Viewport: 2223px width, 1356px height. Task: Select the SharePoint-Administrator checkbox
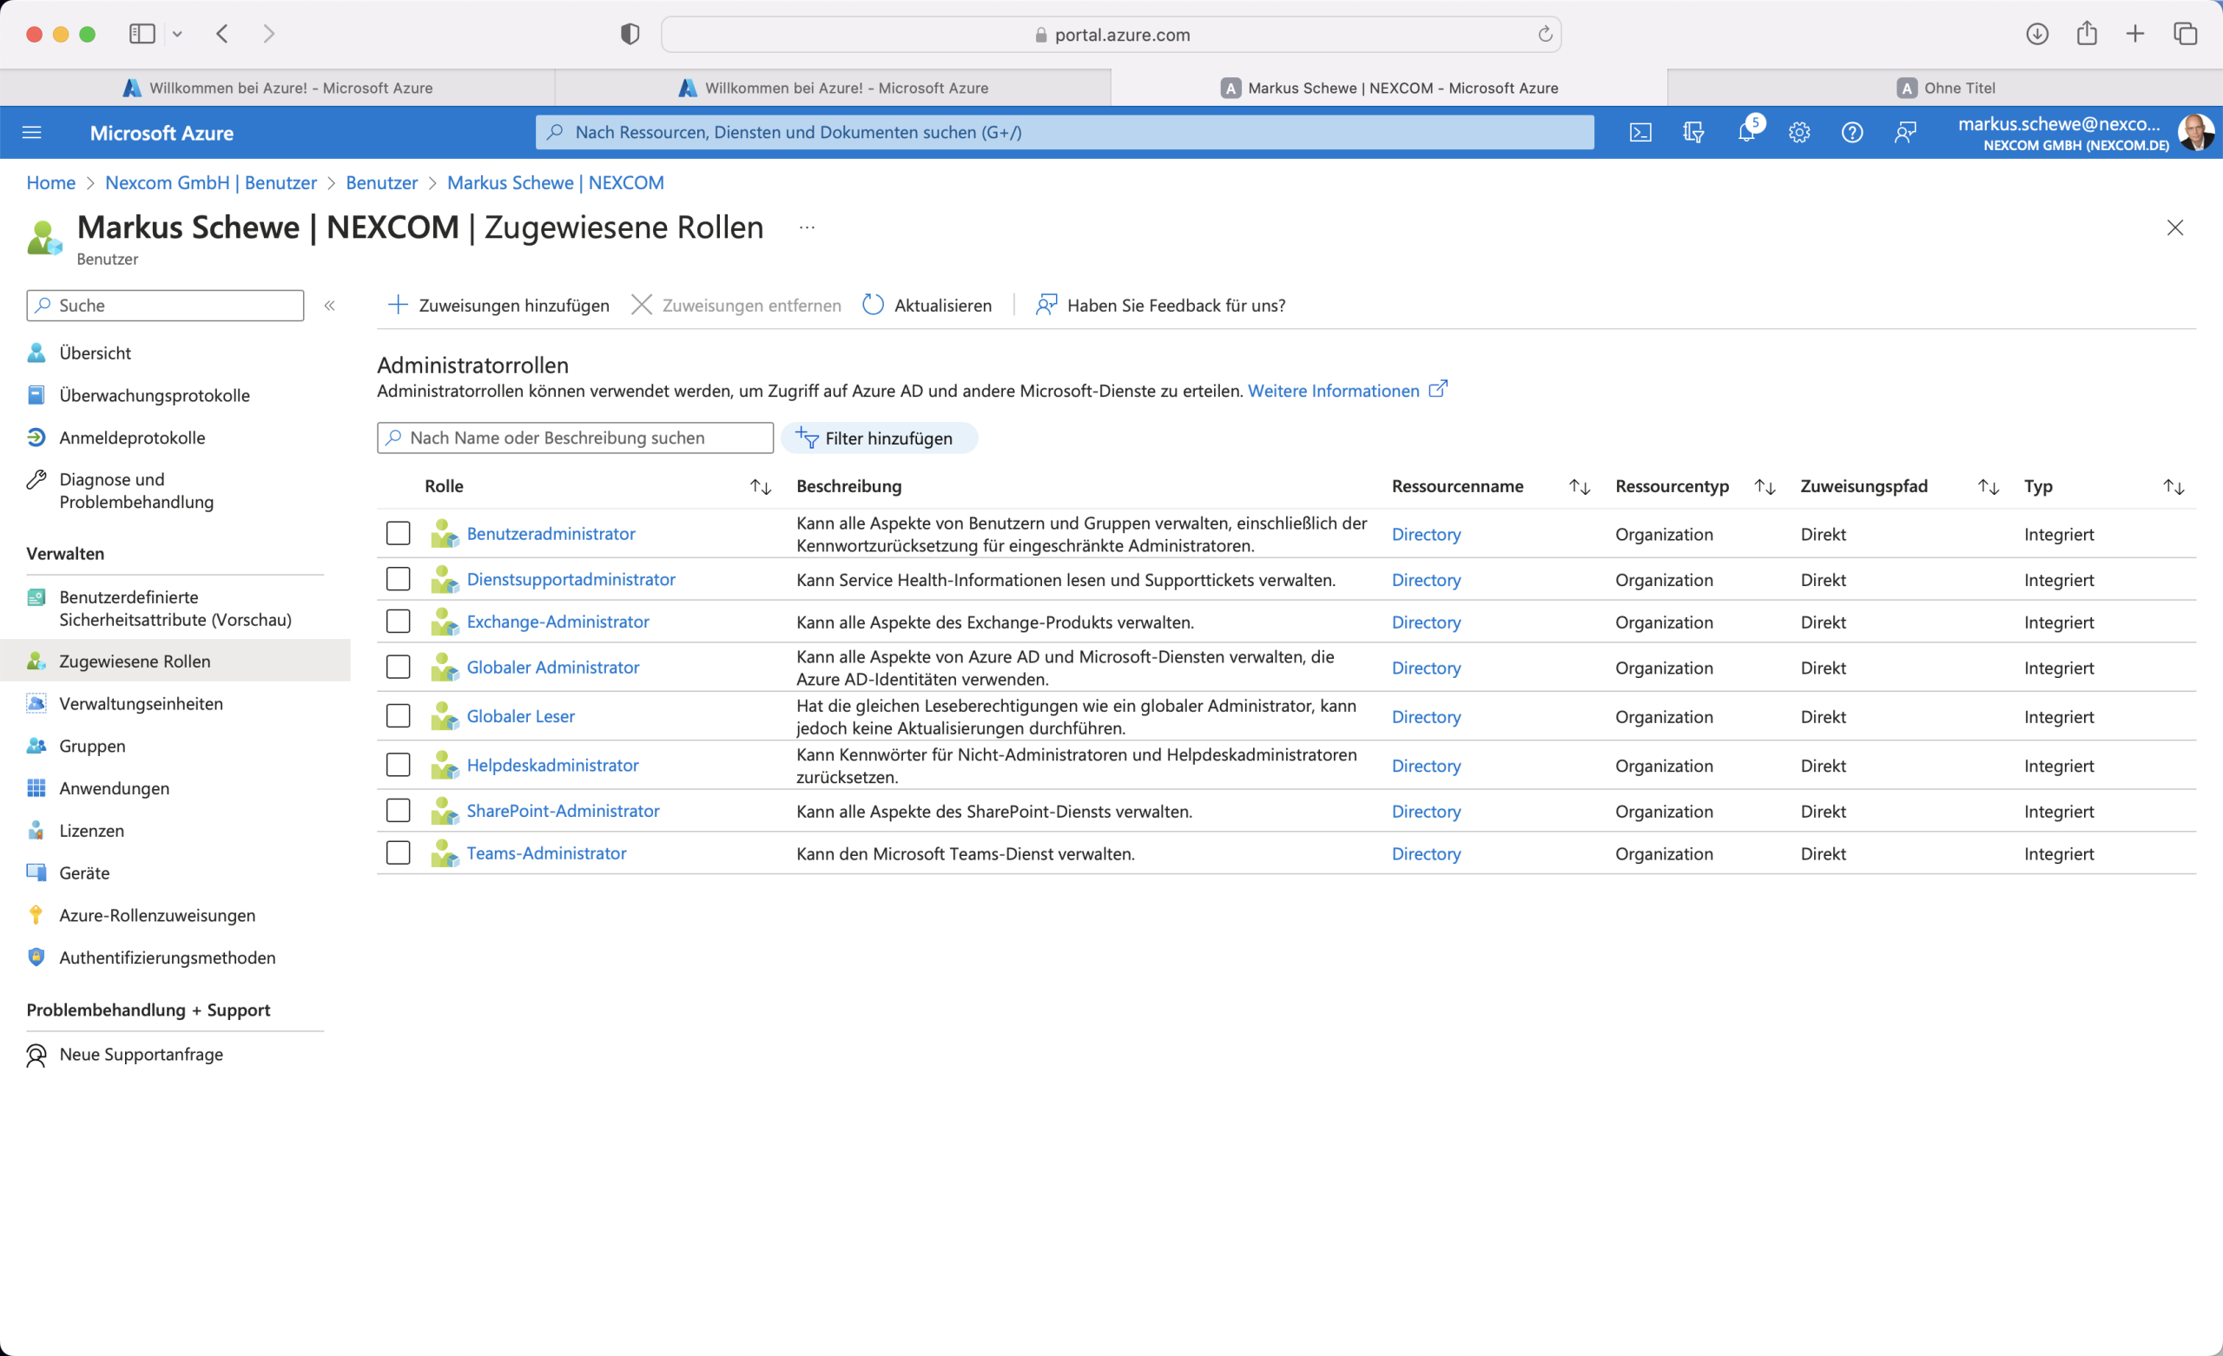398,811
